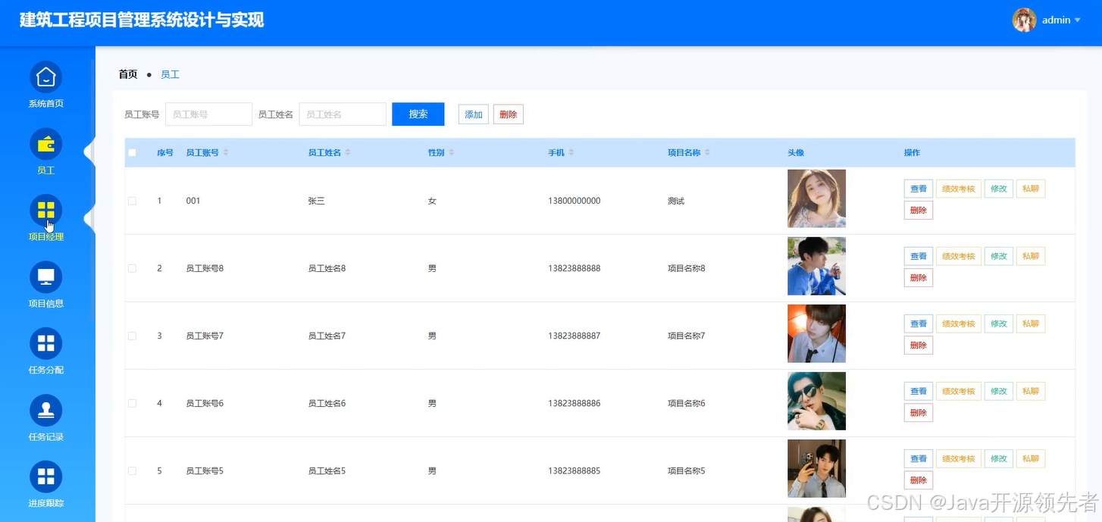
Task: Sort by 项目名称 column arrows
Action: click(x=707, y=153)
